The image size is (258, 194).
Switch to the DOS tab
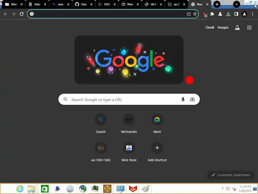[x=104, y=4]
